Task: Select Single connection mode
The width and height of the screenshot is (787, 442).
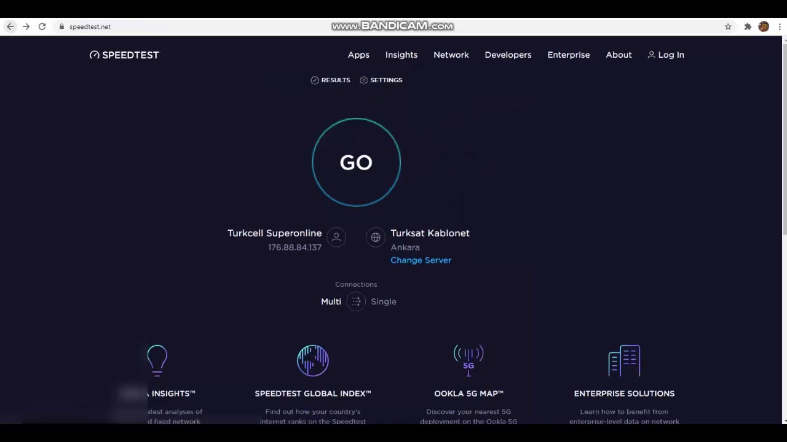Action: [384, 301]
